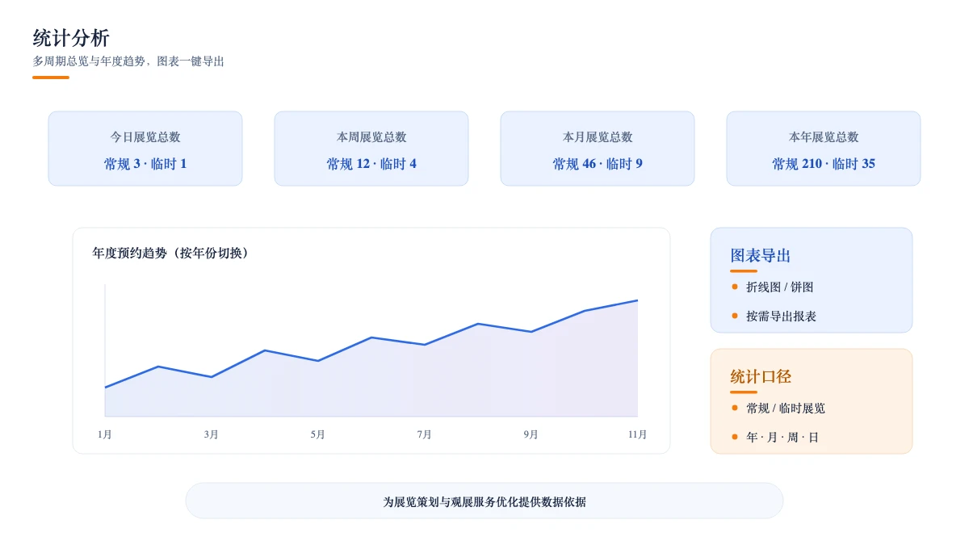This screenshot has height=545, width=969.
Task: Open the 本年展览总数 card
Action: pos(824,149)
